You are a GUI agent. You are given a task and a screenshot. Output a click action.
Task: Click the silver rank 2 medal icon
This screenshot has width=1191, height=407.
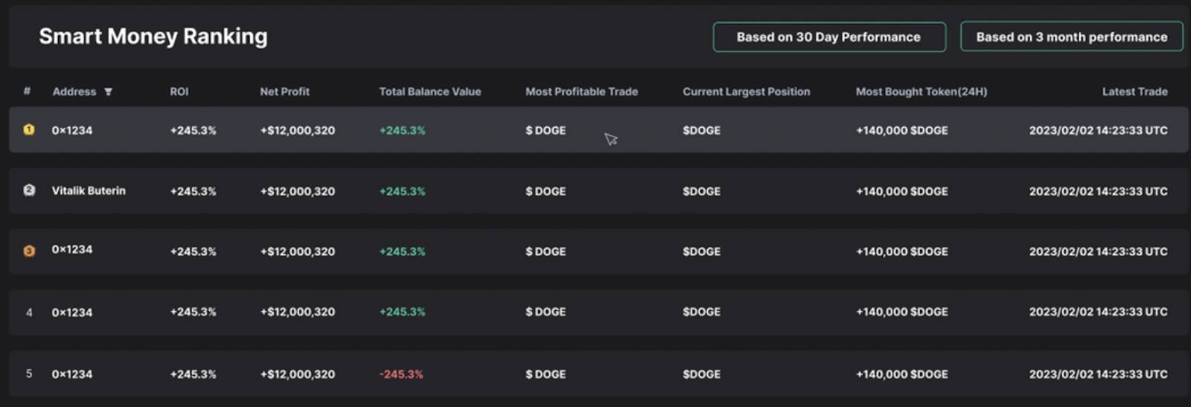point(29,190)
